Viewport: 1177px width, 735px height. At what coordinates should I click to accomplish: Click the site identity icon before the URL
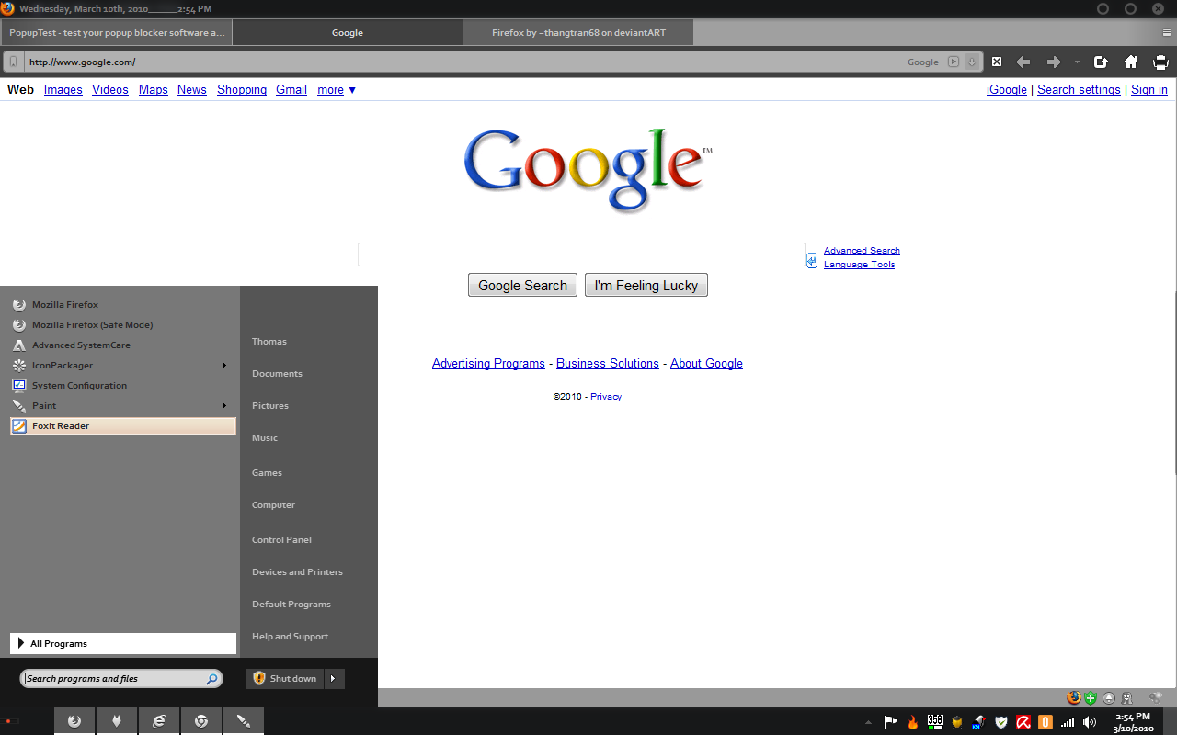[x=13, y=62]
